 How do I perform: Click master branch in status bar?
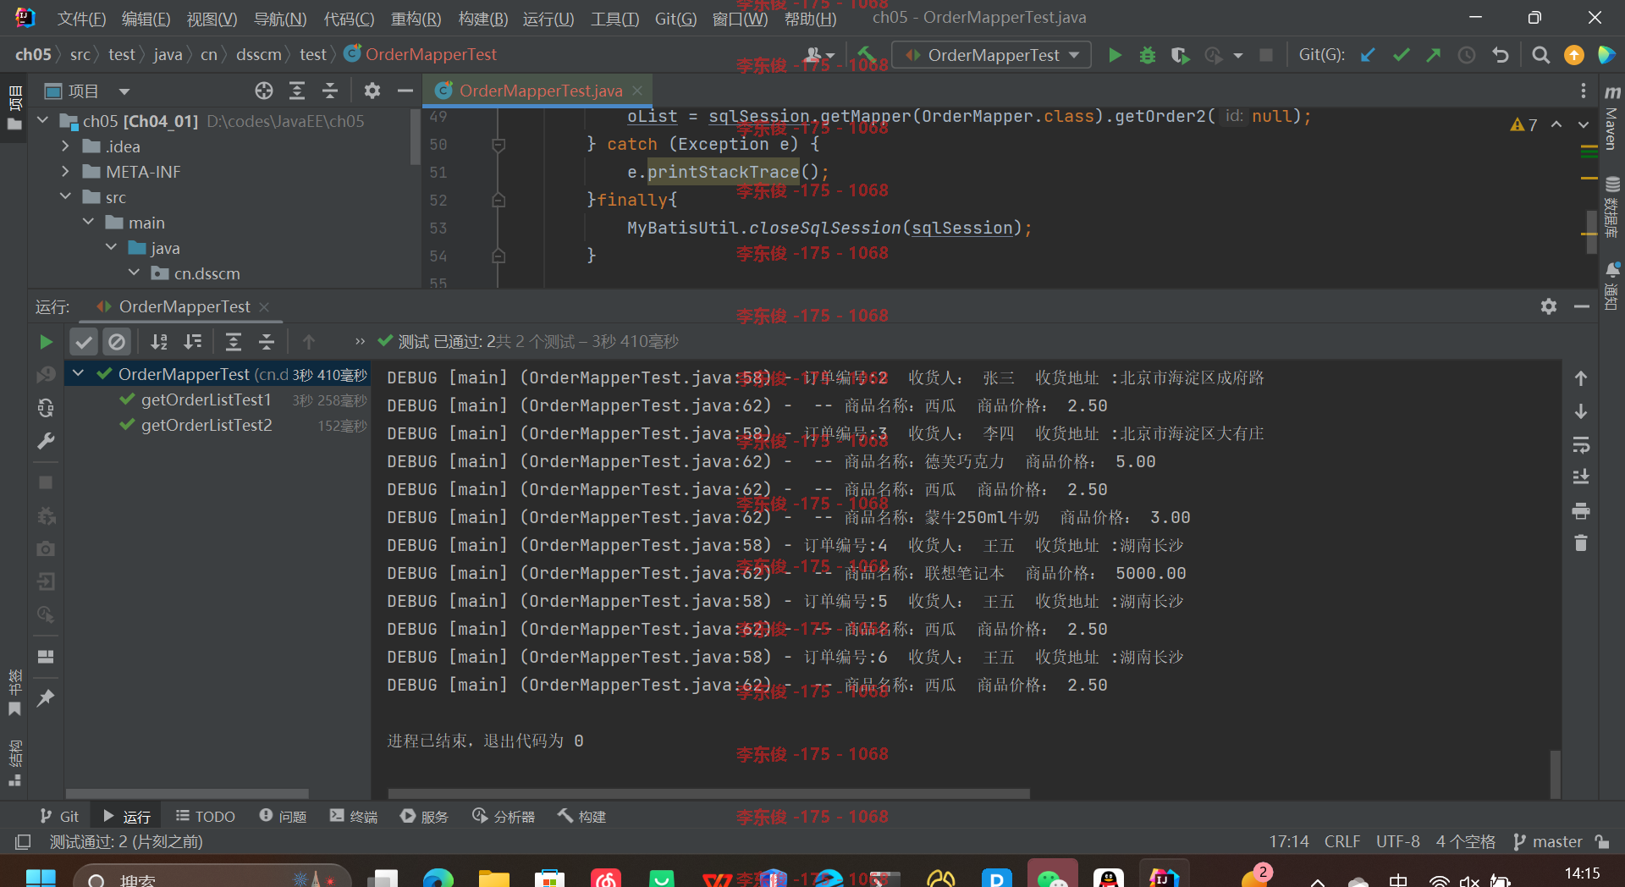(1548, 841)
